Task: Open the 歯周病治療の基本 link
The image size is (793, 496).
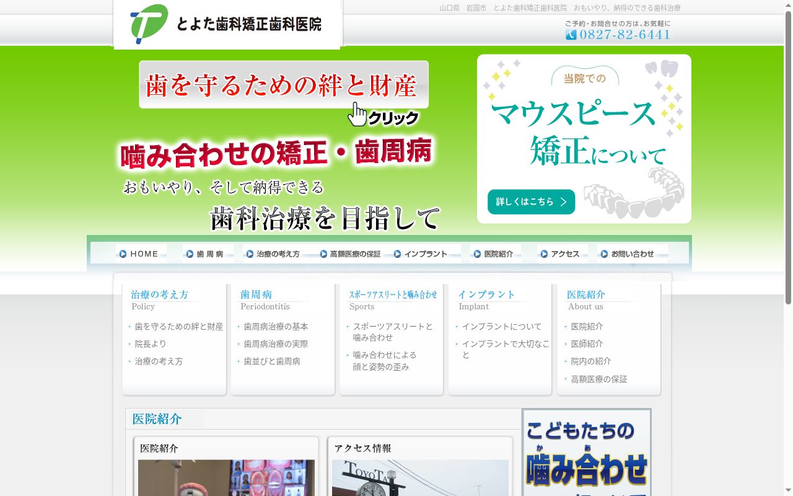Action: [x=276, y=327]
